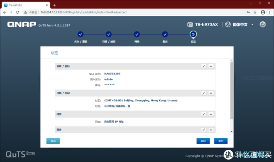This screenshot has width=274, height=162.
Task: Edit the Services section with pencil icon
Action: (x=203, y=130)
